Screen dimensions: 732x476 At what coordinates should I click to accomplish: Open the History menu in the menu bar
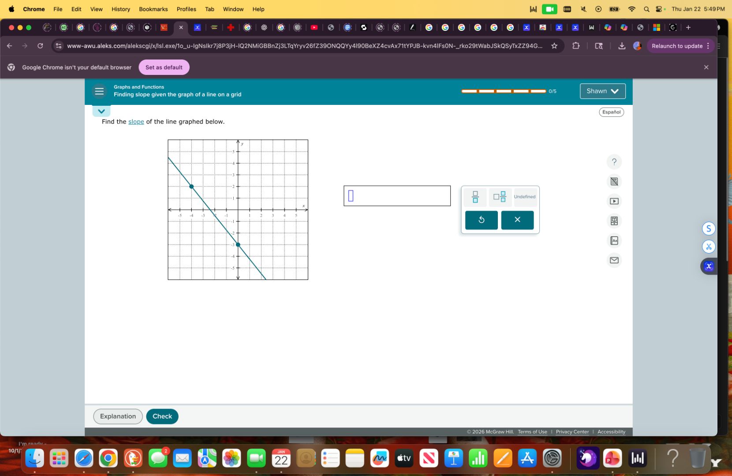[x=120, y=9]
